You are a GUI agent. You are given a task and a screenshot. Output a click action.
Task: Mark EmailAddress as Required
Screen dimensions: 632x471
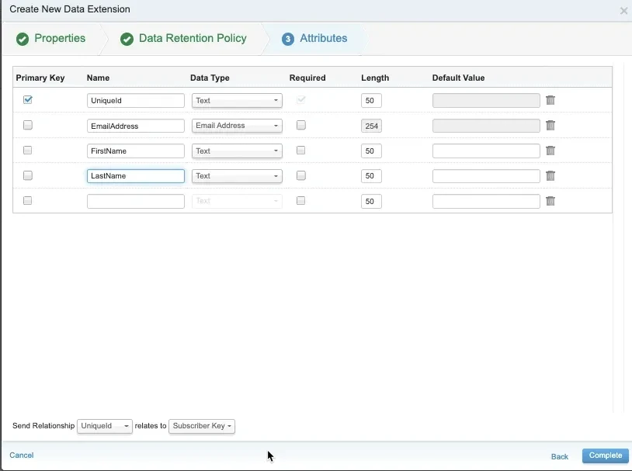coord(300,125)
